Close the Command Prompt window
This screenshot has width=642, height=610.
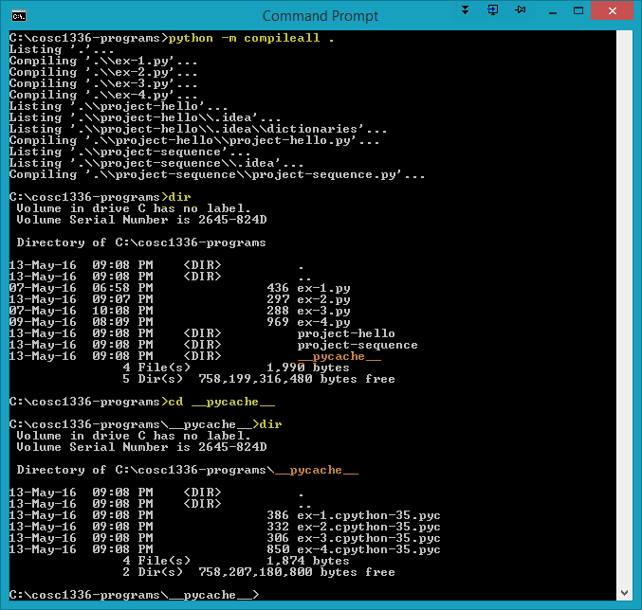[614, 11]
